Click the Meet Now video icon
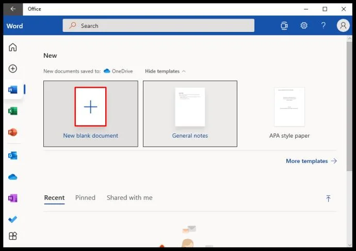This screenshot has width=356, height=251. point(284,26)
